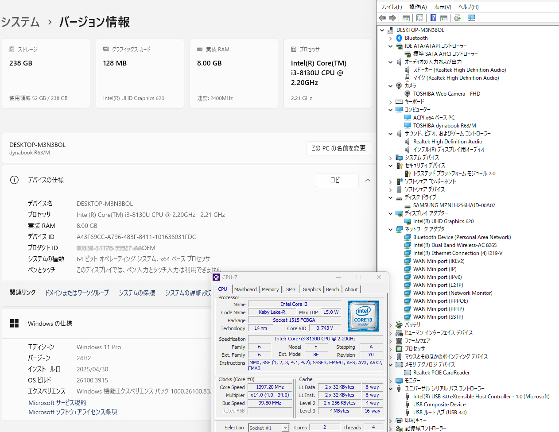Click the Realtek PCIE CardReader device icon
559x432 pixels.
tap(408, 373)
